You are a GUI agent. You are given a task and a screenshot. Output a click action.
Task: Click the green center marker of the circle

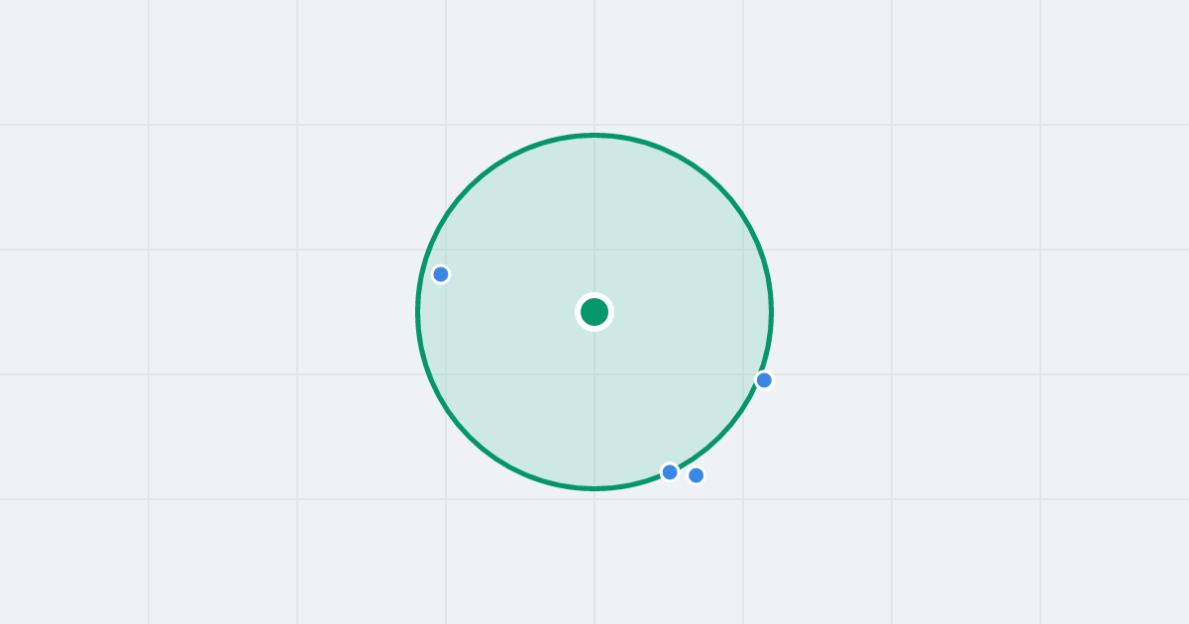[x=594, y=312]
